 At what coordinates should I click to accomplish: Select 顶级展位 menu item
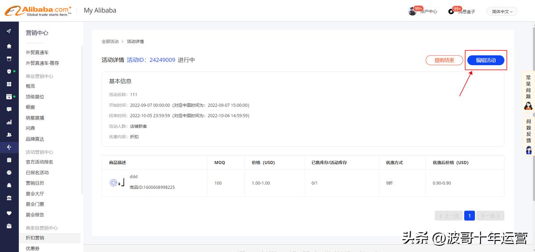[35, 97]
